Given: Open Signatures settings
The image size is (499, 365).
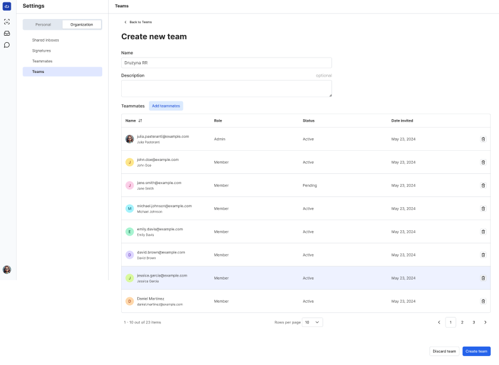Looking at the screenshot, I should pyautogui.click(x=42, y=50).
